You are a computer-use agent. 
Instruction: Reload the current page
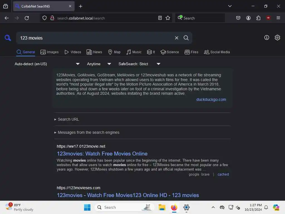pos(27,18)
